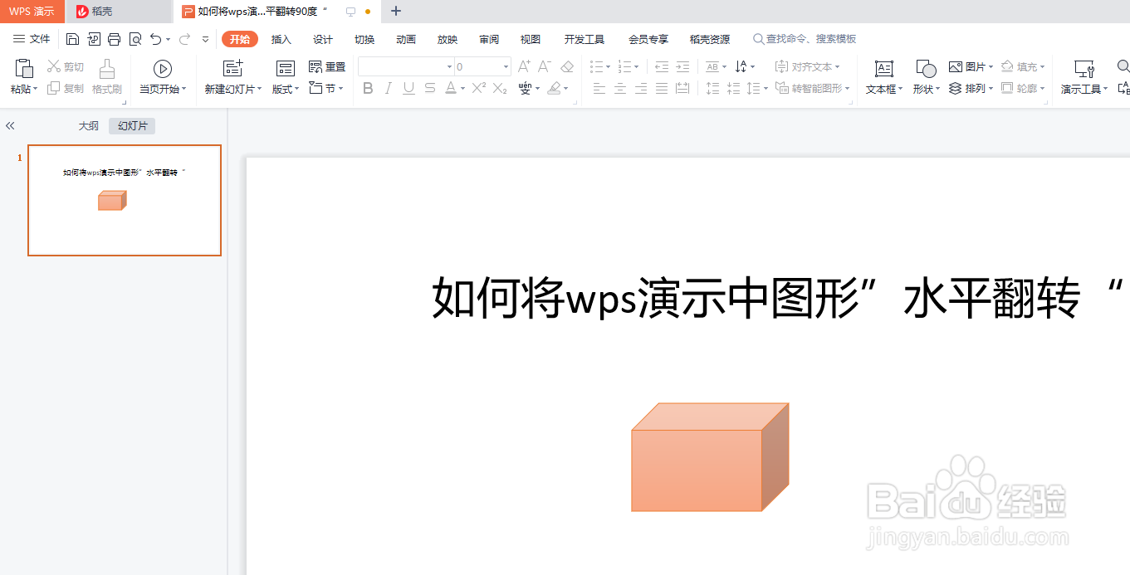This screenshot has height=575, width=1130.
Task: Open a new tab with plus button
Action: point(396,11)
